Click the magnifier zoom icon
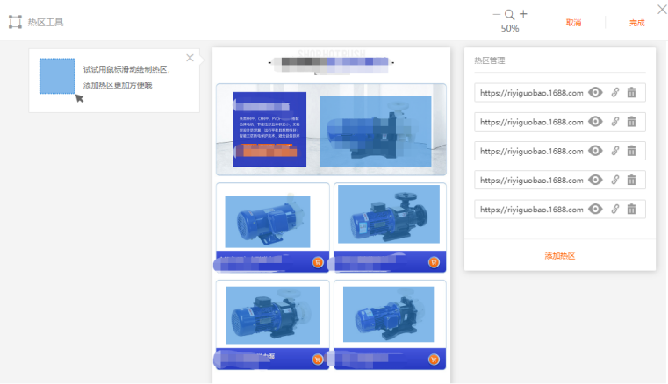The image size is (668, 384). pyautogui.click(x=510, y=14)
